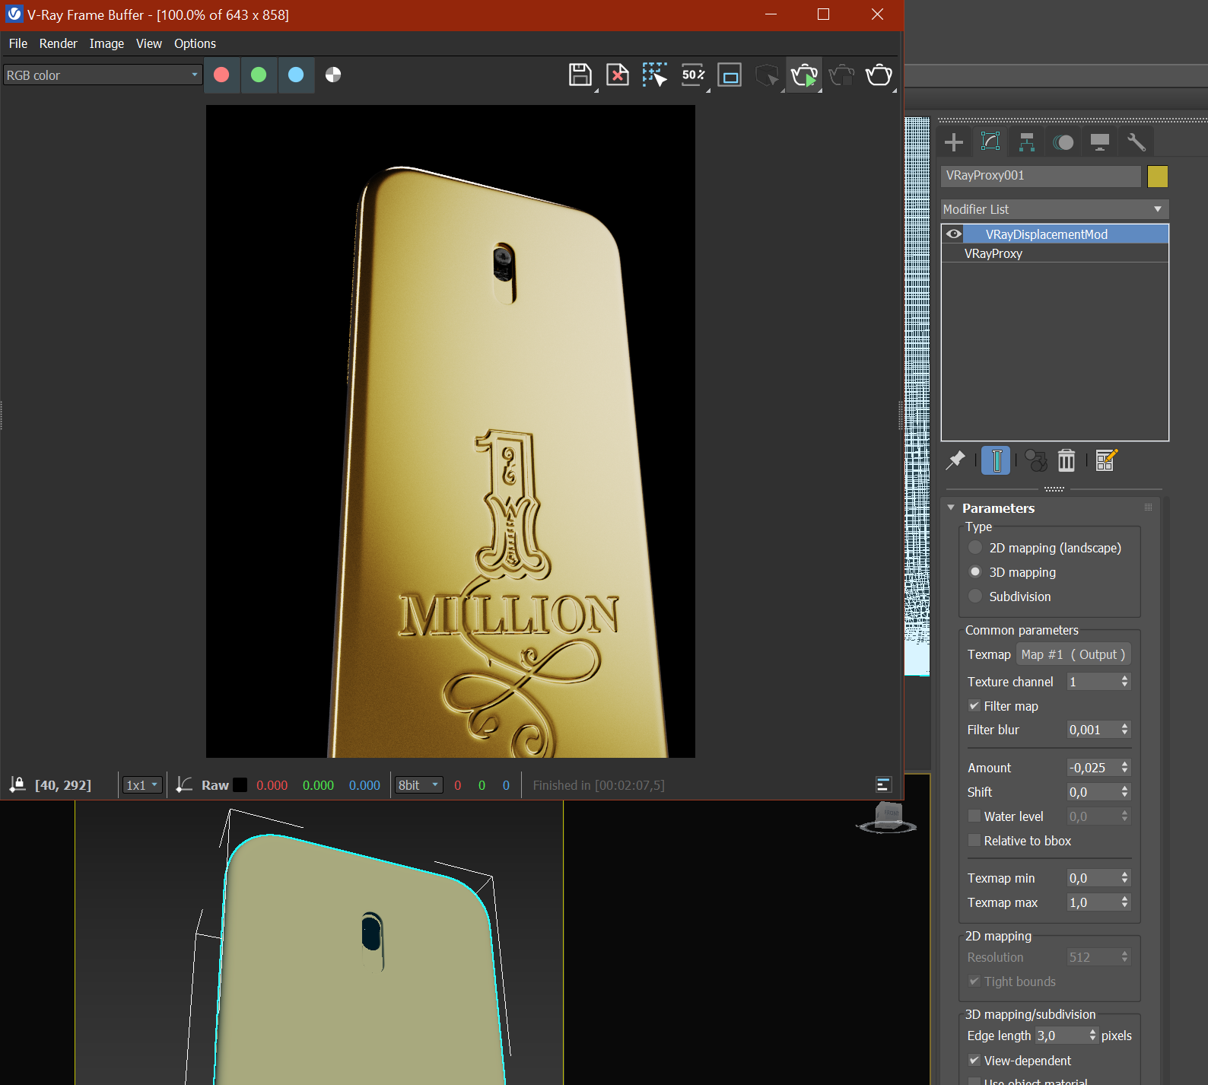This screenshot has width=1208, height=1085.
Task: Select 3D mapping radio button
Action: point(975,572)
